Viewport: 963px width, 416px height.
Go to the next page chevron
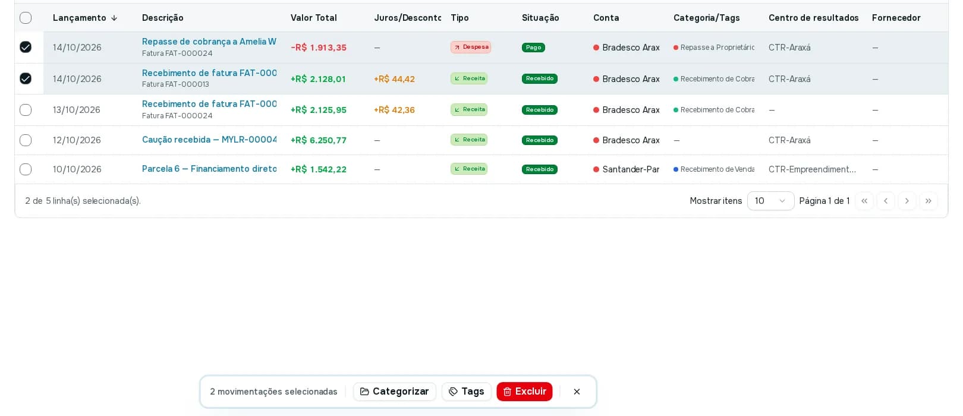(907, 201)
